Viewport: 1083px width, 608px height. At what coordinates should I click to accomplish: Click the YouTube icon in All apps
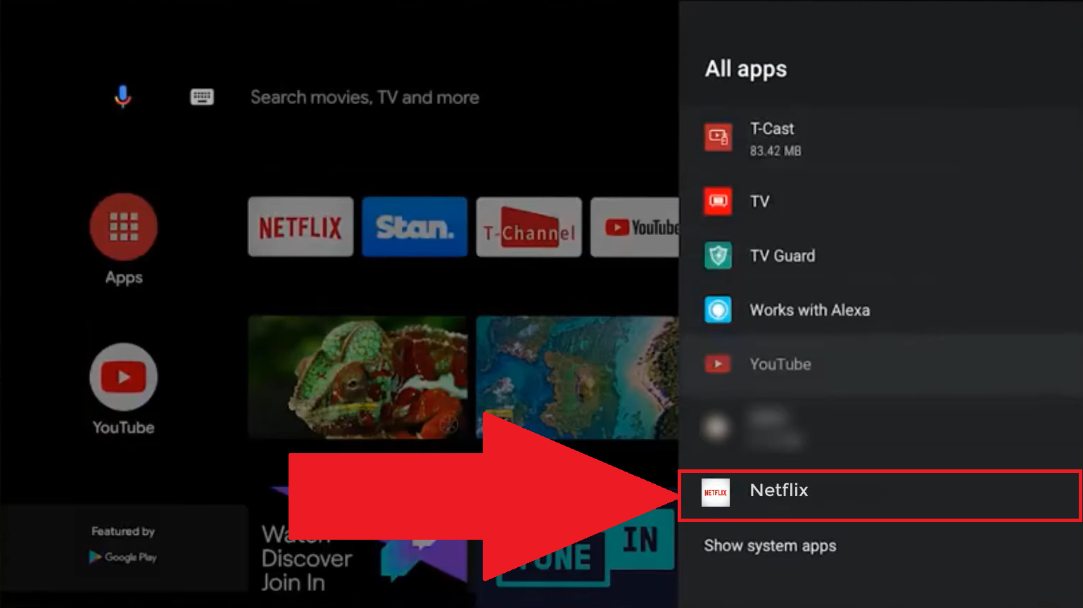tap(718, 364)
